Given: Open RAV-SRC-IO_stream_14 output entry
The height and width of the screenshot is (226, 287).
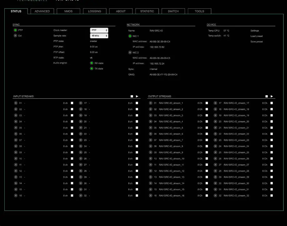Looking at the screenshot, I should pyautogui.click(x=172, y=183).
